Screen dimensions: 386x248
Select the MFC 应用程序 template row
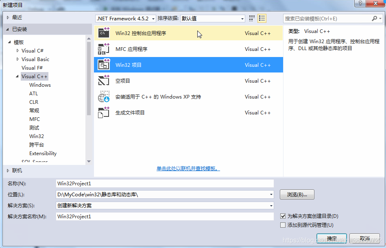pos(188,49)
